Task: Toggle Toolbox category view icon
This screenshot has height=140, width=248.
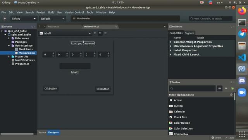Action: [x=220, y=88]
